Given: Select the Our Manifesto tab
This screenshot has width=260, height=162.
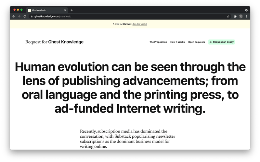Looking at the screenshot, I should (x=47, y=10).
